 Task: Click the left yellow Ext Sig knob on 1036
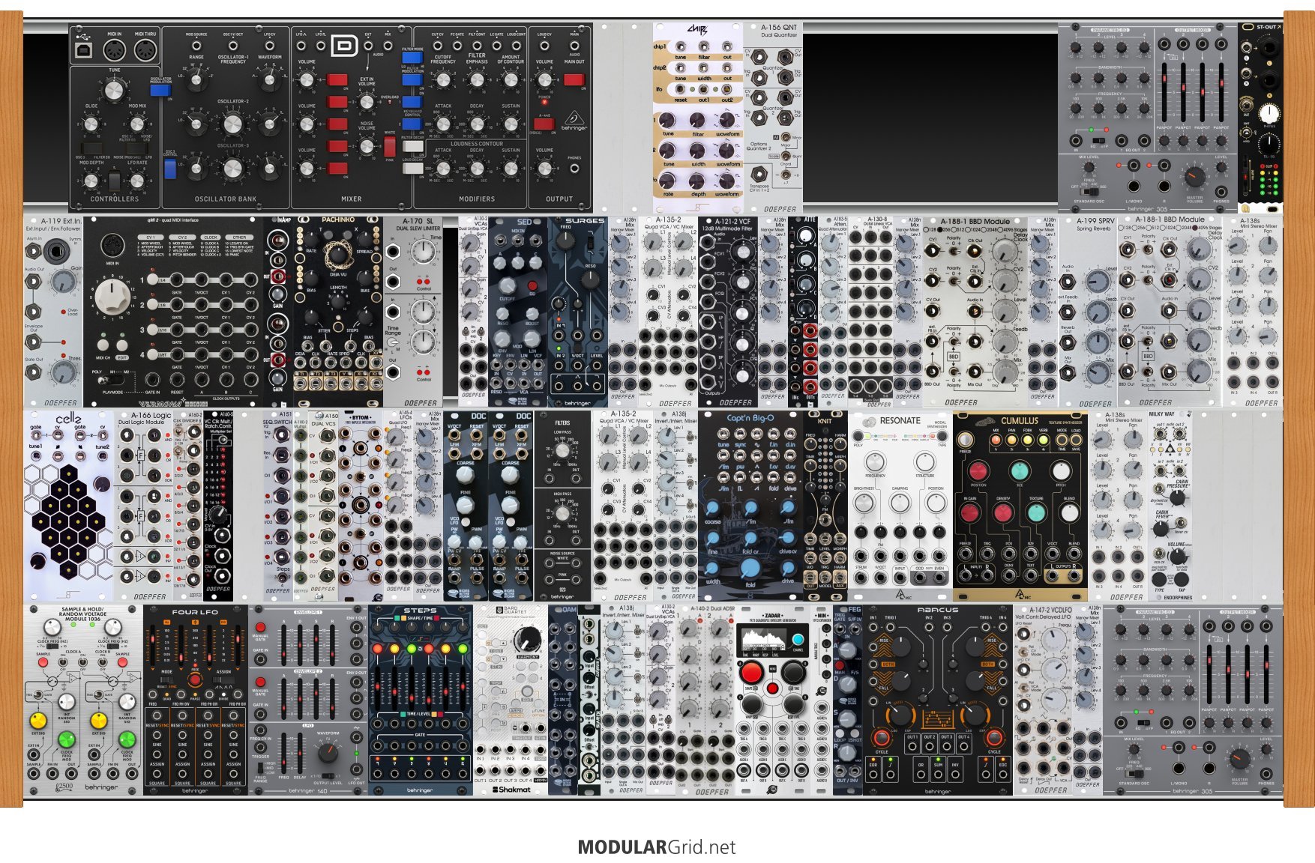37,720
